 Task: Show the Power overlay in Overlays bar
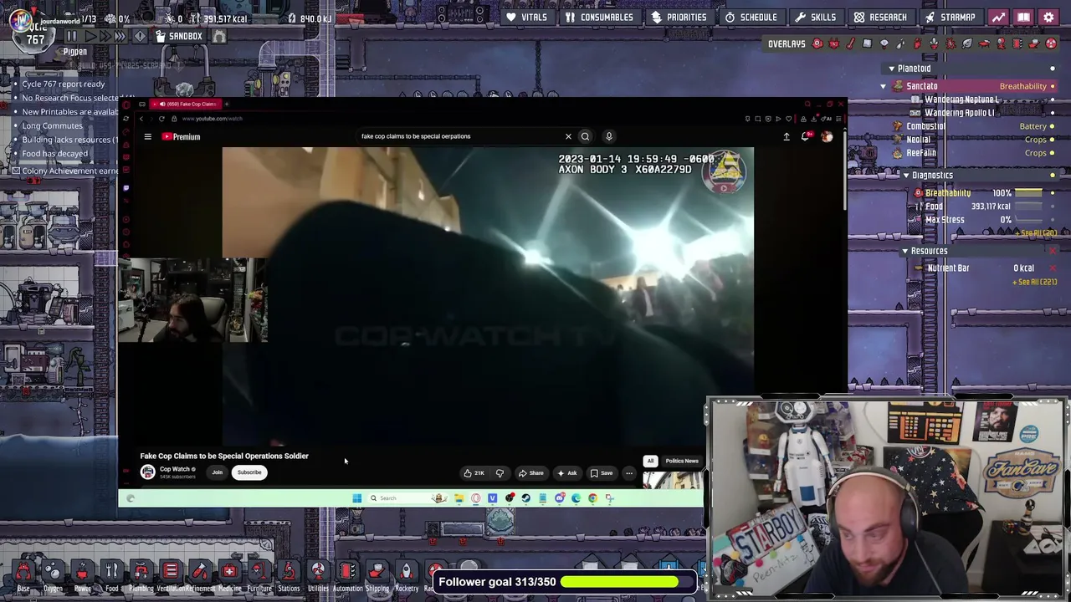[834, 43]
